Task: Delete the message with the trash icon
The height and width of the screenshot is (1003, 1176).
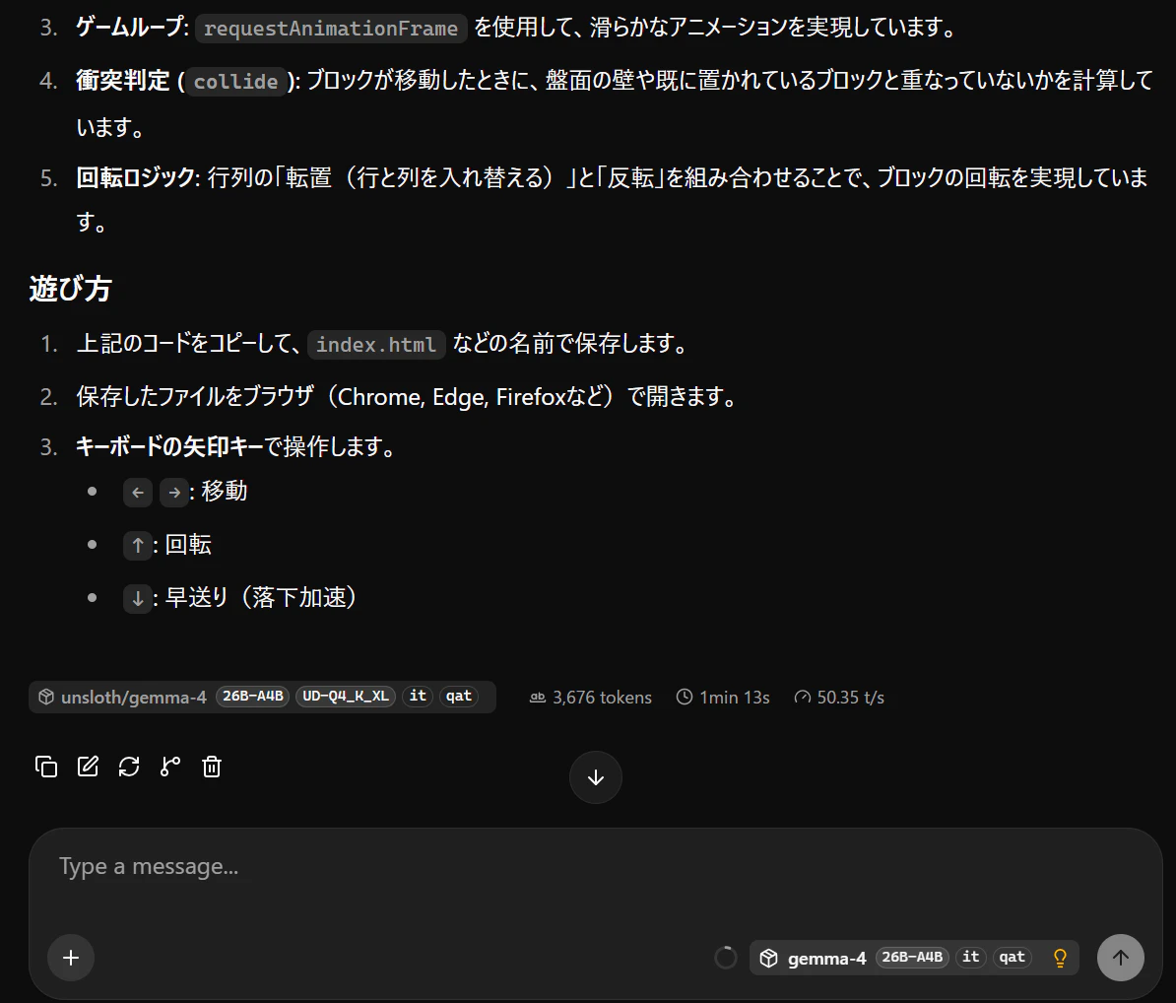Action: (212, 767)
